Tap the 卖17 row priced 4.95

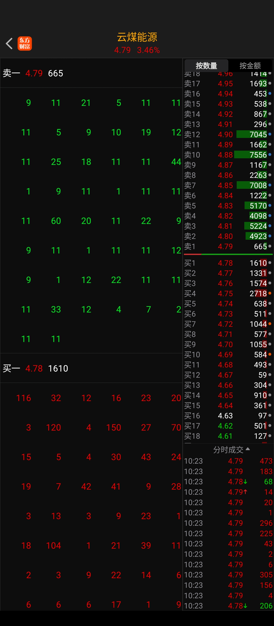coord(228,83)
